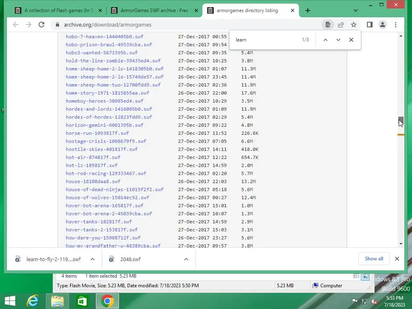This screenshot has height=309, width=412.
Task: Open hostage-crisis-1008679f9.swf link
Action: click(x=106, y=141)
